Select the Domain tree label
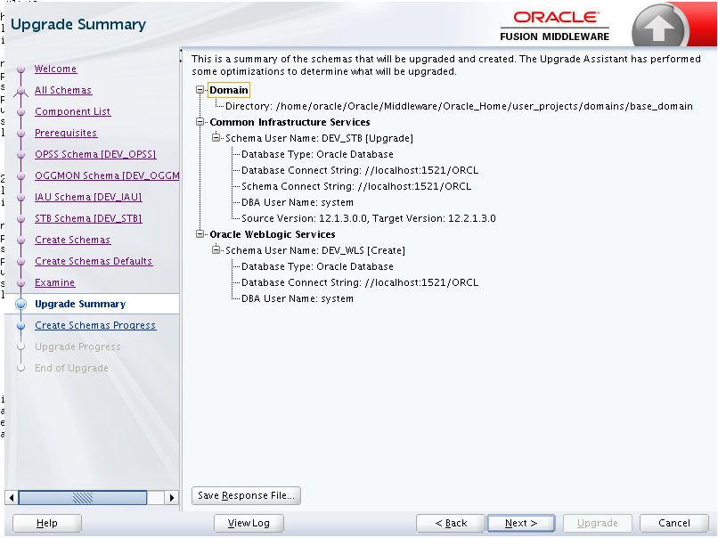This screenshot has height=538, width=718. (x=229, y=90)
